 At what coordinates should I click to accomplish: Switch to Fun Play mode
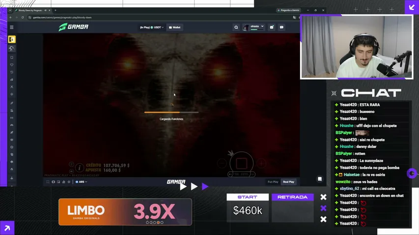[x=273, y=182]
